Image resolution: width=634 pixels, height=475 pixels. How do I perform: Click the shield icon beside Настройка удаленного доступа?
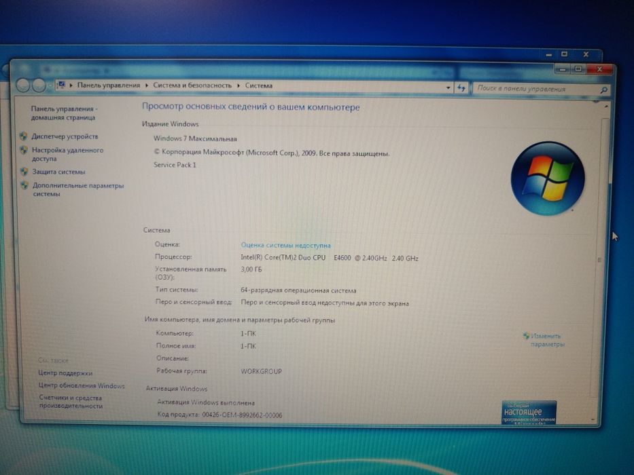[x=24, y=150]
